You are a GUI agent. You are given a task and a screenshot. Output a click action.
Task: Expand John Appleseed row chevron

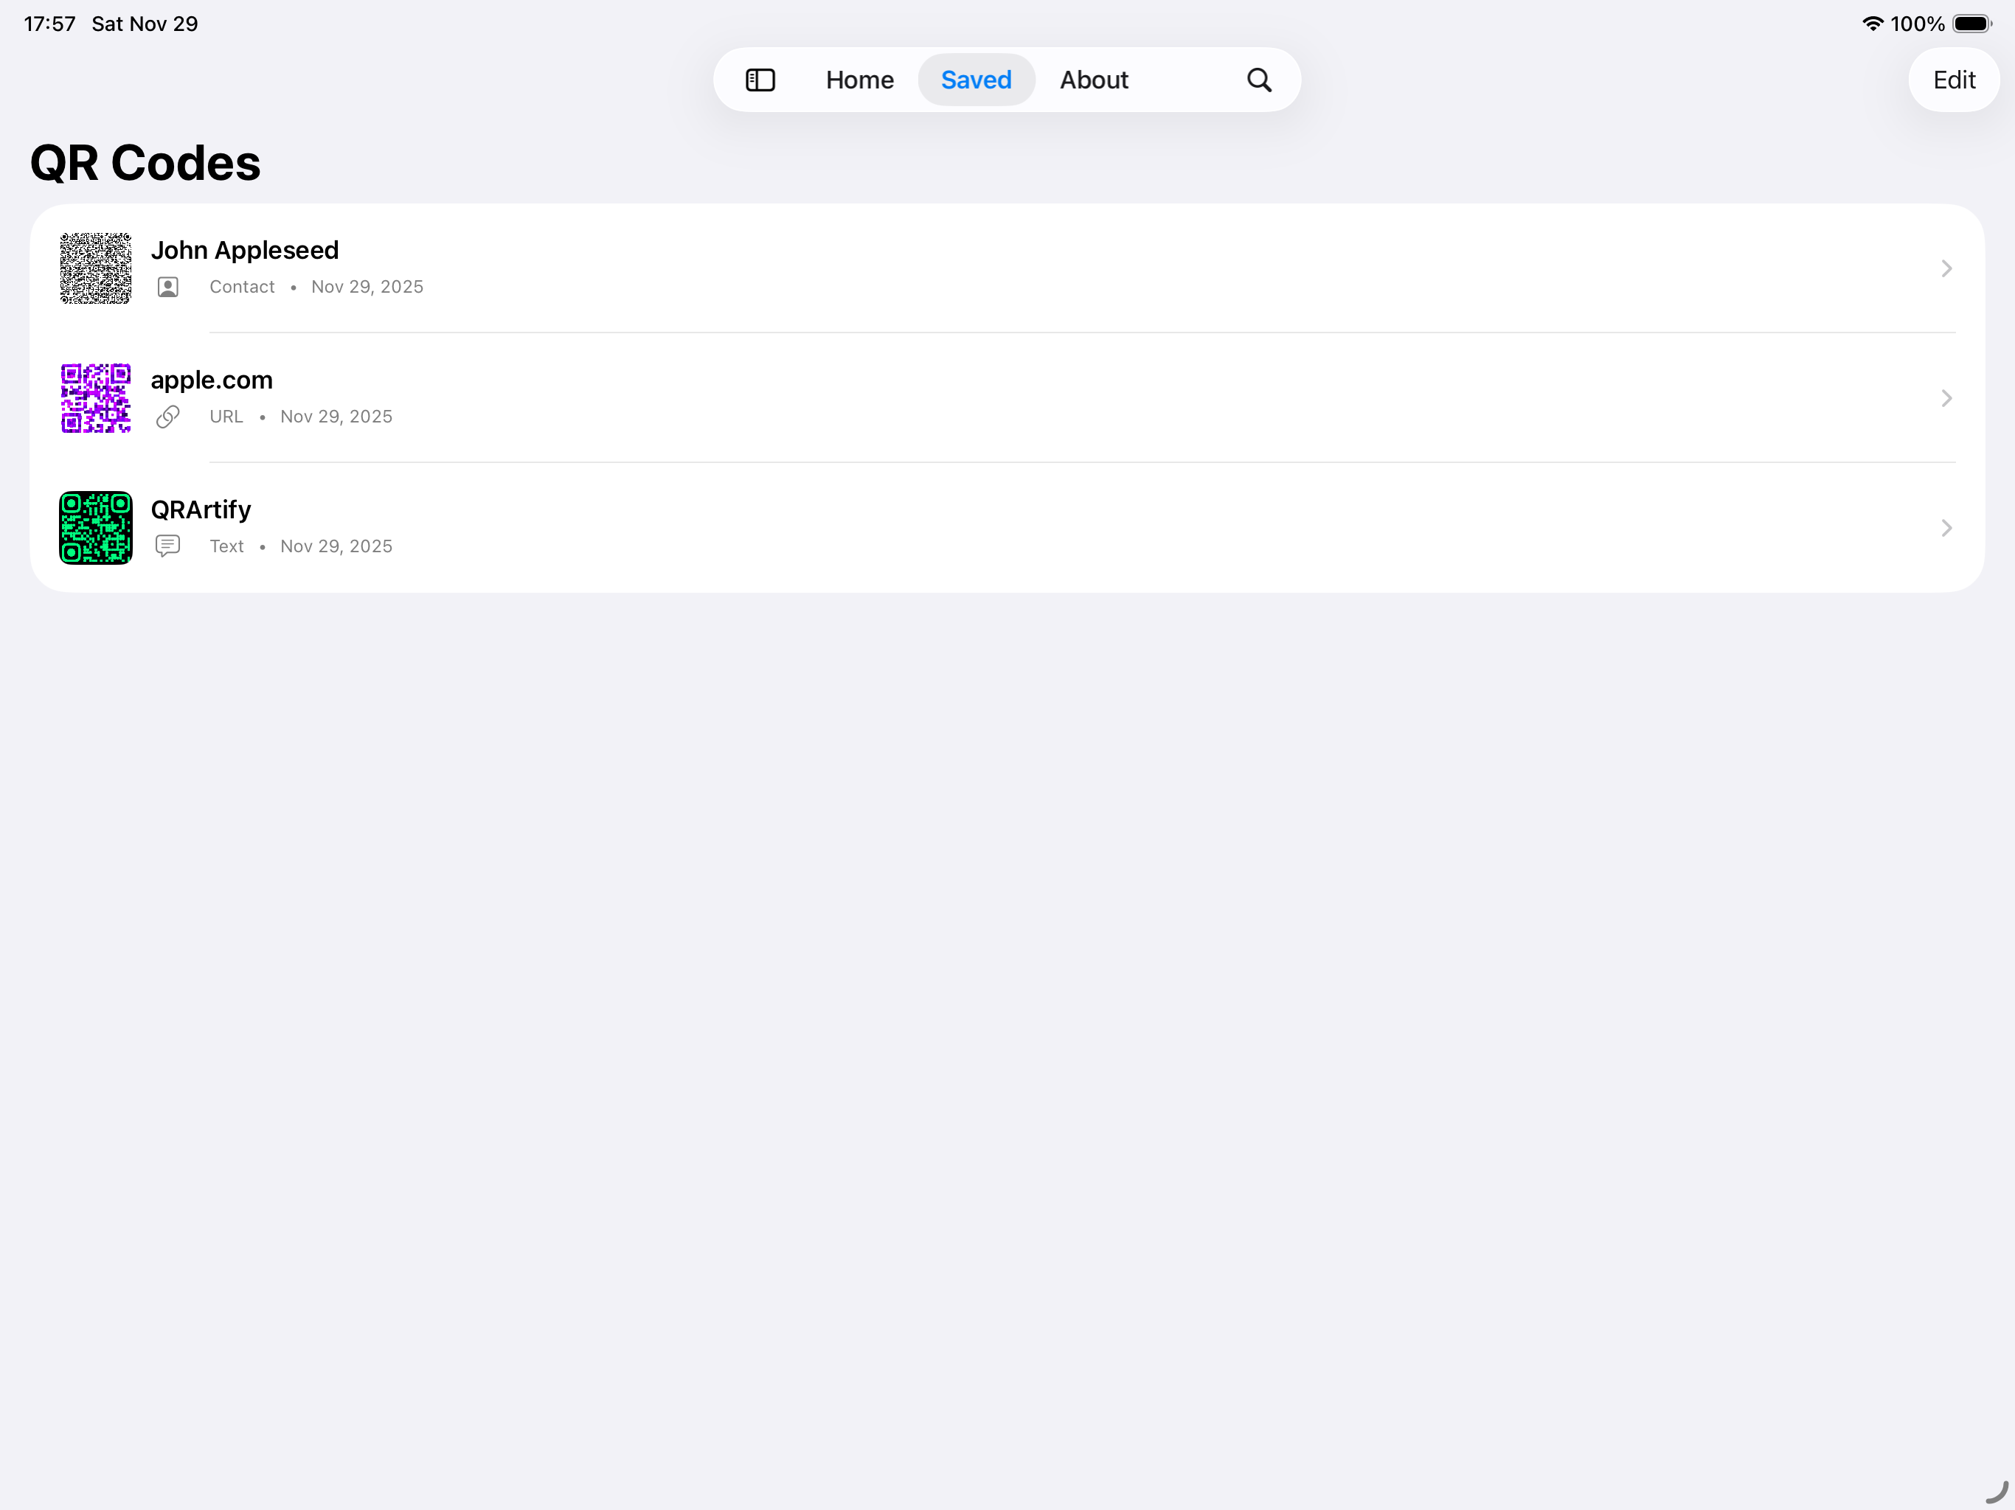(1946, 268)
